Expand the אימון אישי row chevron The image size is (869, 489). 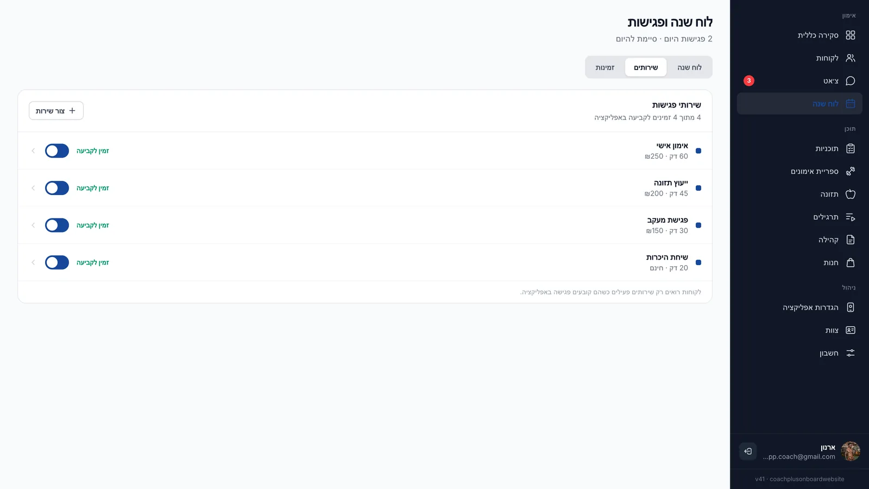click(33, 151)
